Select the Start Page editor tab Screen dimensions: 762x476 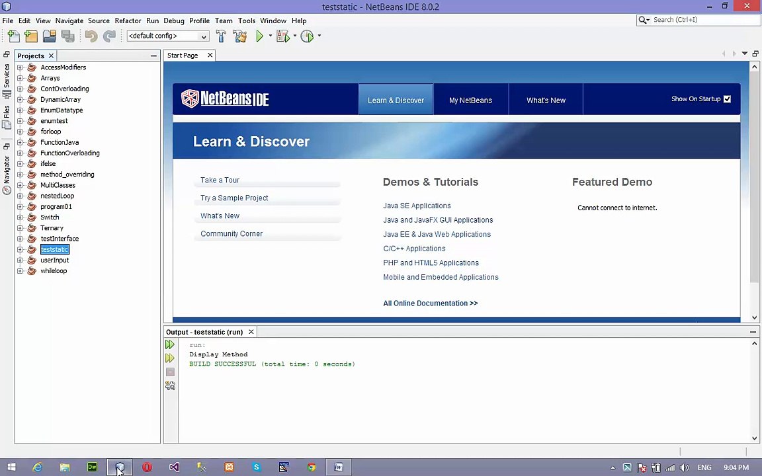183,56
